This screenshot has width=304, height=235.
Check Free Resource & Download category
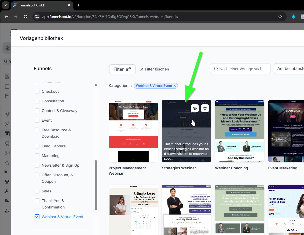pyautogui.click(x=37, y=130)
